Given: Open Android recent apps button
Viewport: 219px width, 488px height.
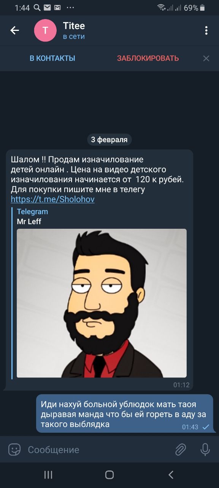Looking at the screenshot, I should pyautogui.click(x=48, y=475).
